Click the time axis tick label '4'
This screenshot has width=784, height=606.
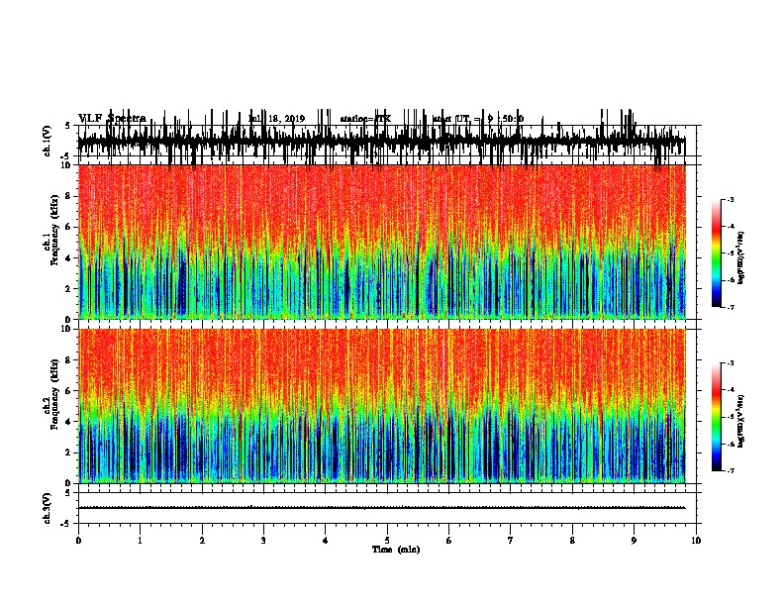point(326,541)
